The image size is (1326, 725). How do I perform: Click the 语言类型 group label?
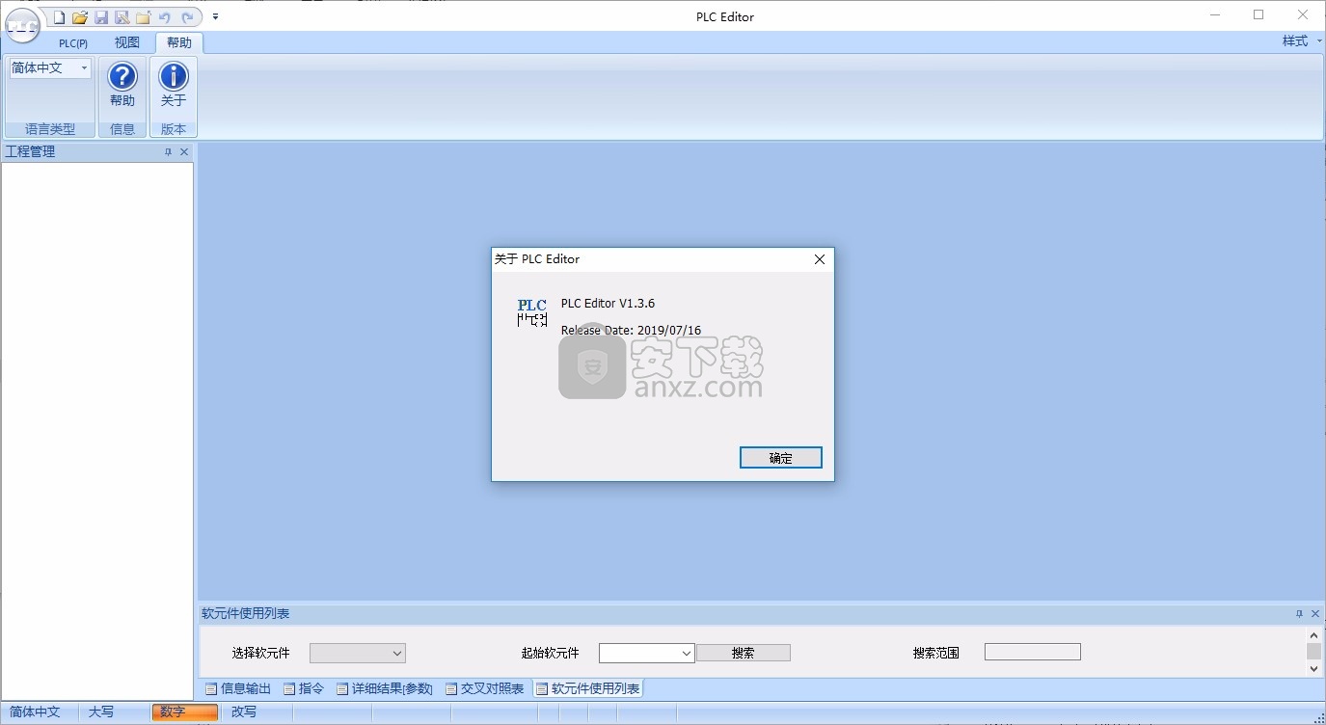[50, 129]
